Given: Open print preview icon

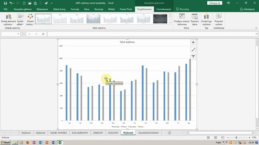Looking at the screenshot, I should 35,3.
